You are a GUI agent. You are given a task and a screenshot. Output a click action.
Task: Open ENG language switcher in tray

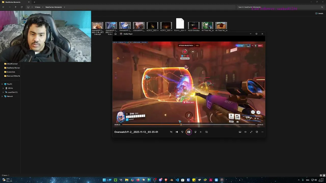pyautogui.click(x=308, y=180)
